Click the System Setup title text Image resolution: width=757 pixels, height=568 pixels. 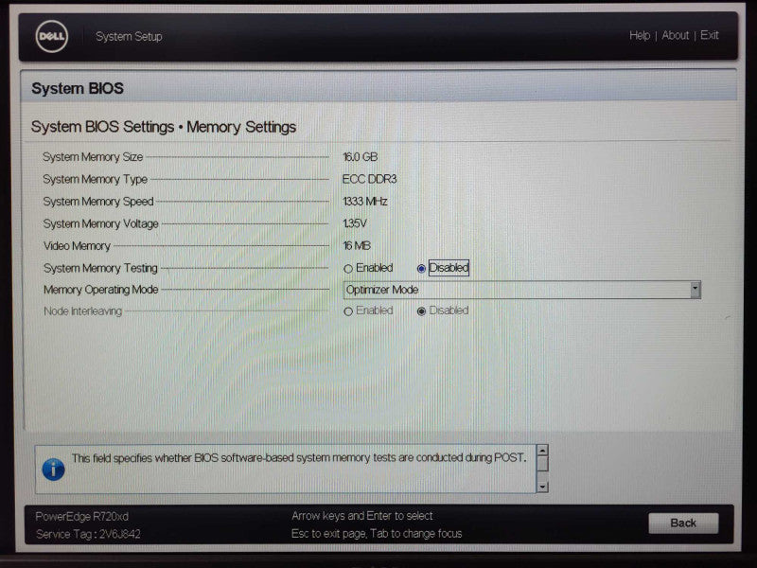[x=129, y=37]
